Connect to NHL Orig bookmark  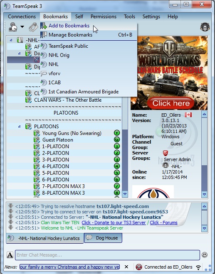click(x=89, y=55)
